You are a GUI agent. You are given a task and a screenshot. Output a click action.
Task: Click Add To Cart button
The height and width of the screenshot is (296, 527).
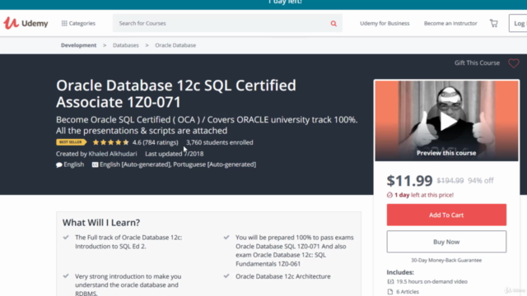(446, 215)
